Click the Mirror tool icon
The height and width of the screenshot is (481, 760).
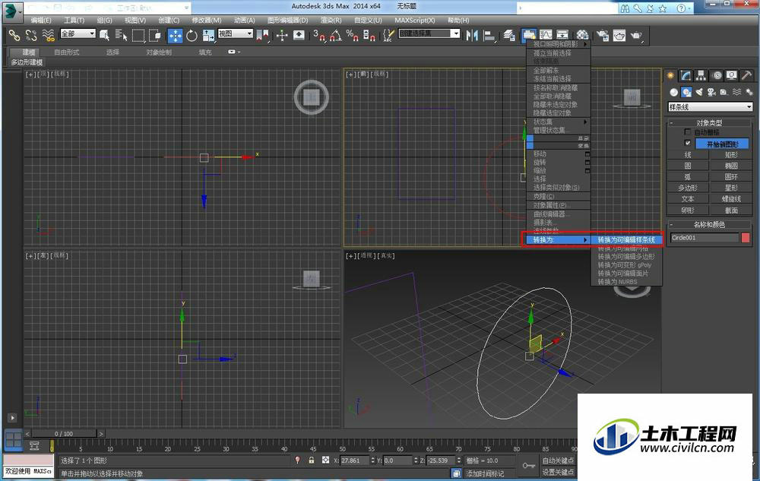point(472,36)
